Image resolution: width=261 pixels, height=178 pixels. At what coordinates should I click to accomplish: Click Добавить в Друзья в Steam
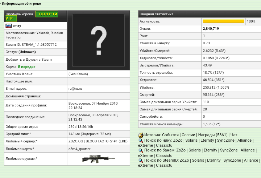tap(29, 60)
